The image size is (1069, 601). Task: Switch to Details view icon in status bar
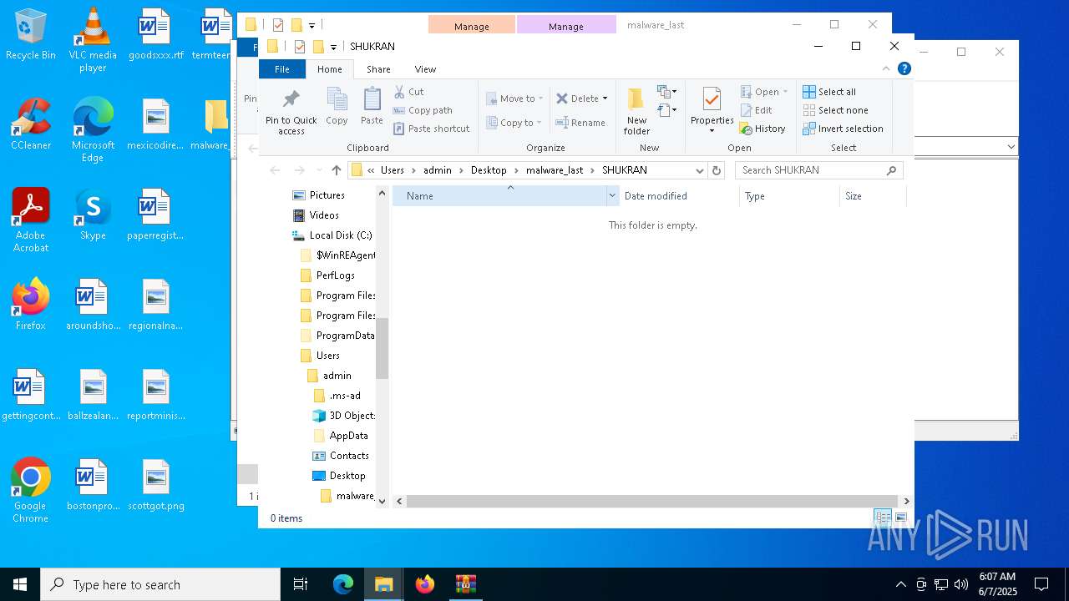coord(882,518)
